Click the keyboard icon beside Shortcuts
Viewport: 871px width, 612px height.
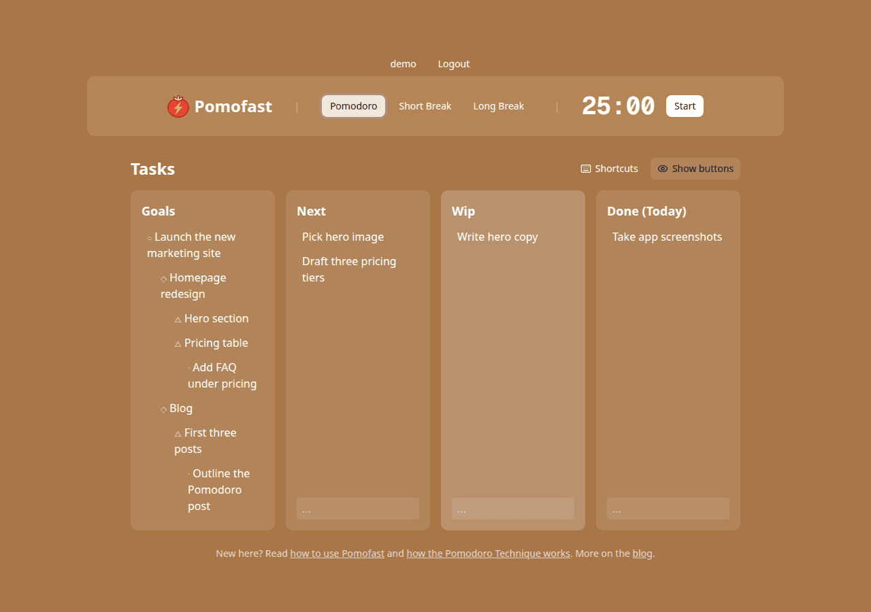(x=586, y=169)
